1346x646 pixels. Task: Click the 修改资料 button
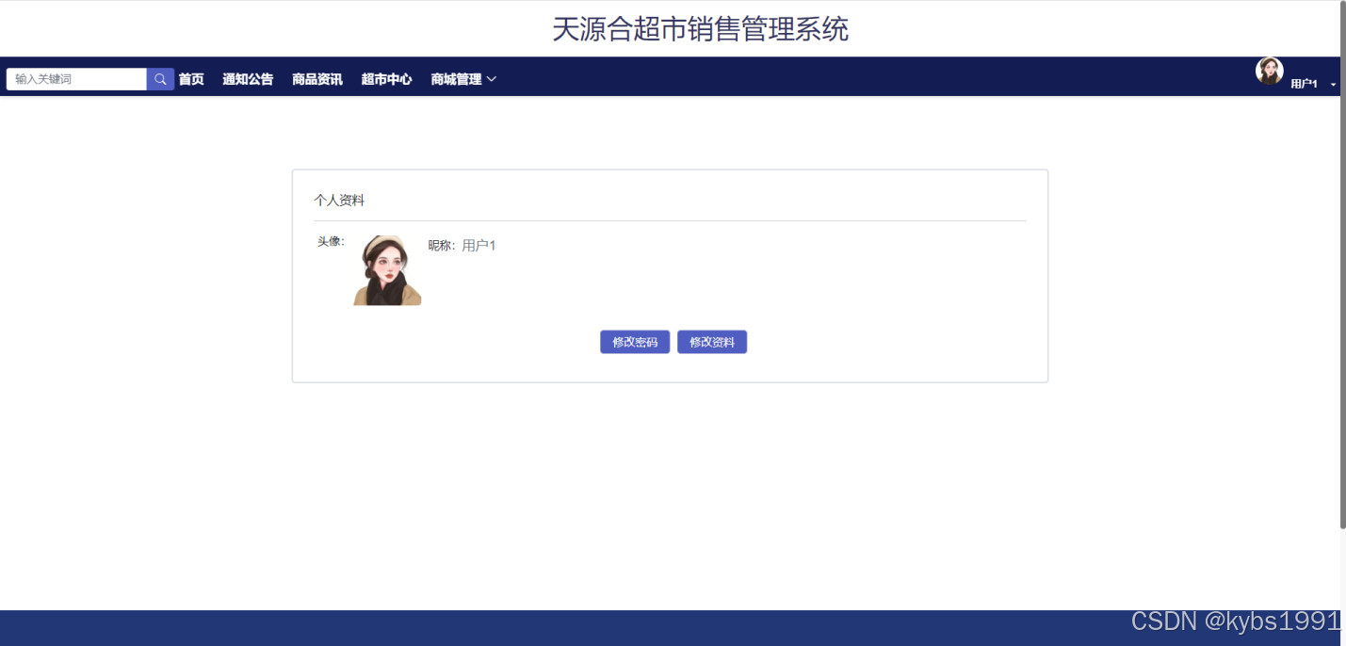(712, 342)
